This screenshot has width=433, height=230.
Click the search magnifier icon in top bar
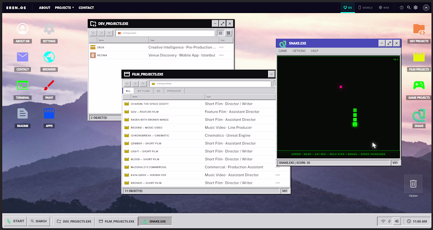click(x=409, y=8)
